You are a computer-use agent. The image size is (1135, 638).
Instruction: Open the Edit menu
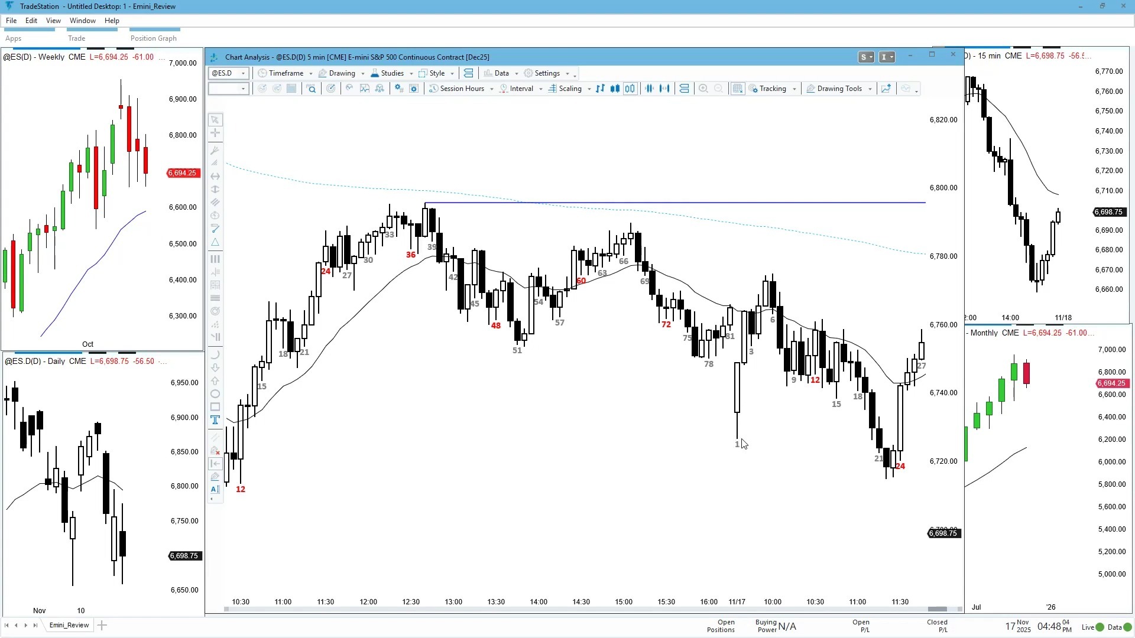pyautogui.click(x=31, y=21)
